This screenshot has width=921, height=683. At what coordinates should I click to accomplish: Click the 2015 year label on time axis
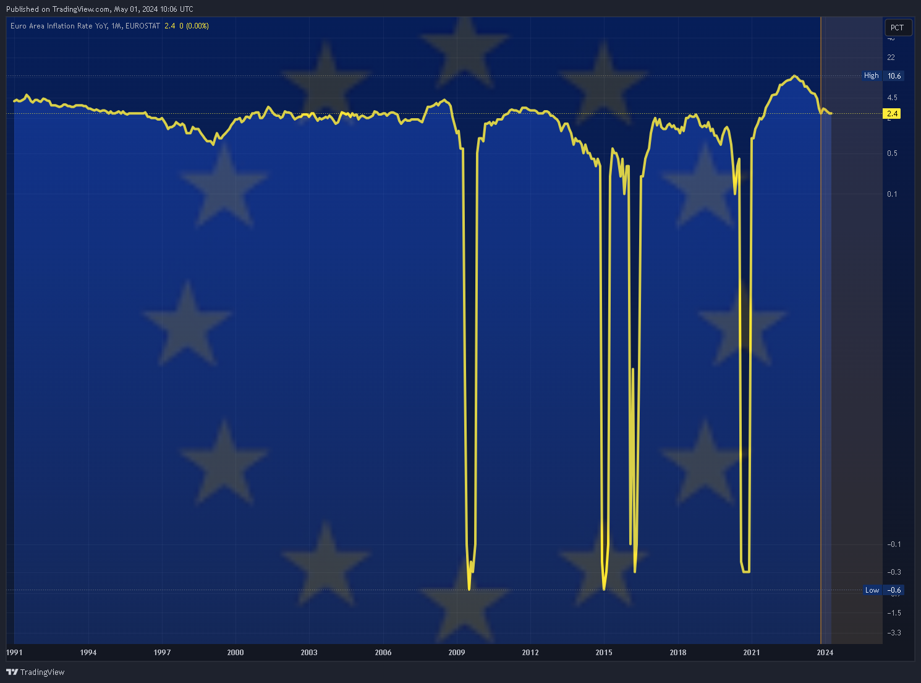[604, 653]
